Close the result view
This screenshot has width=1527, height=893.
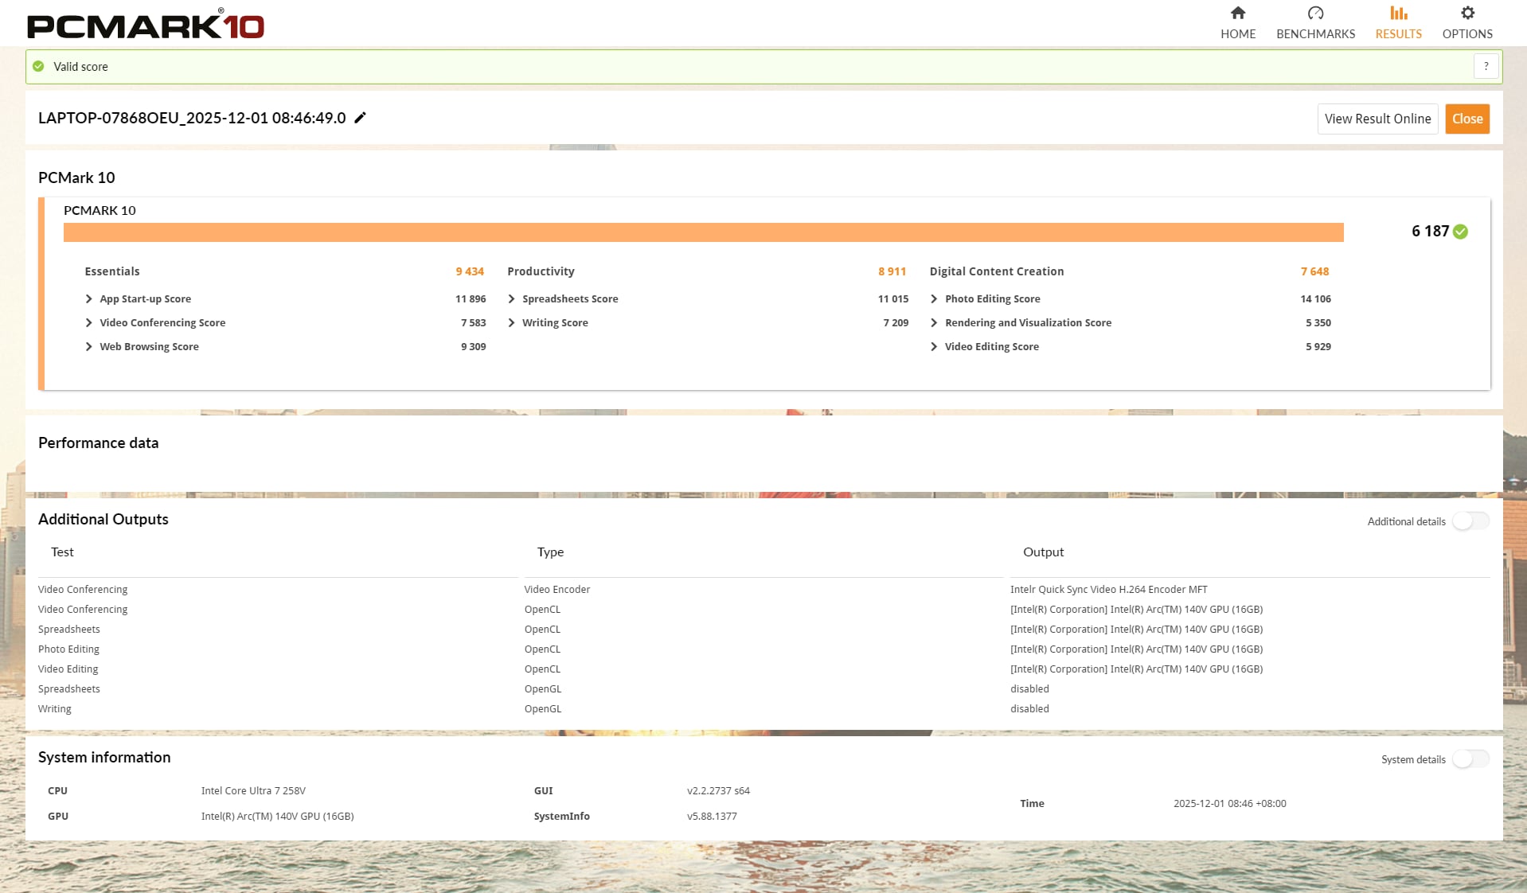point(1467,119)
